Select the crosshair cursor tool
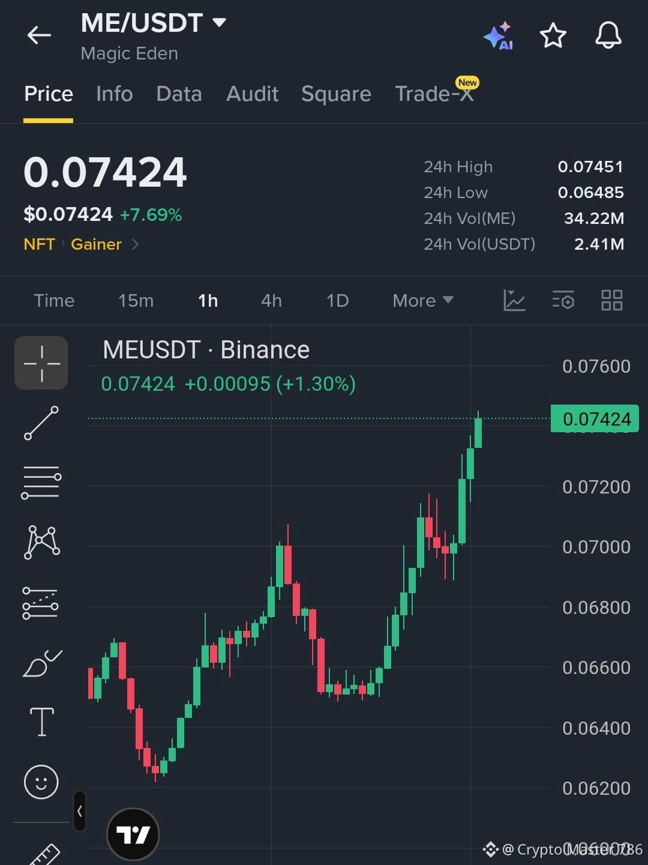Viewport: 648px width, 865px height. pyautogui.click(x=41, y=363)
